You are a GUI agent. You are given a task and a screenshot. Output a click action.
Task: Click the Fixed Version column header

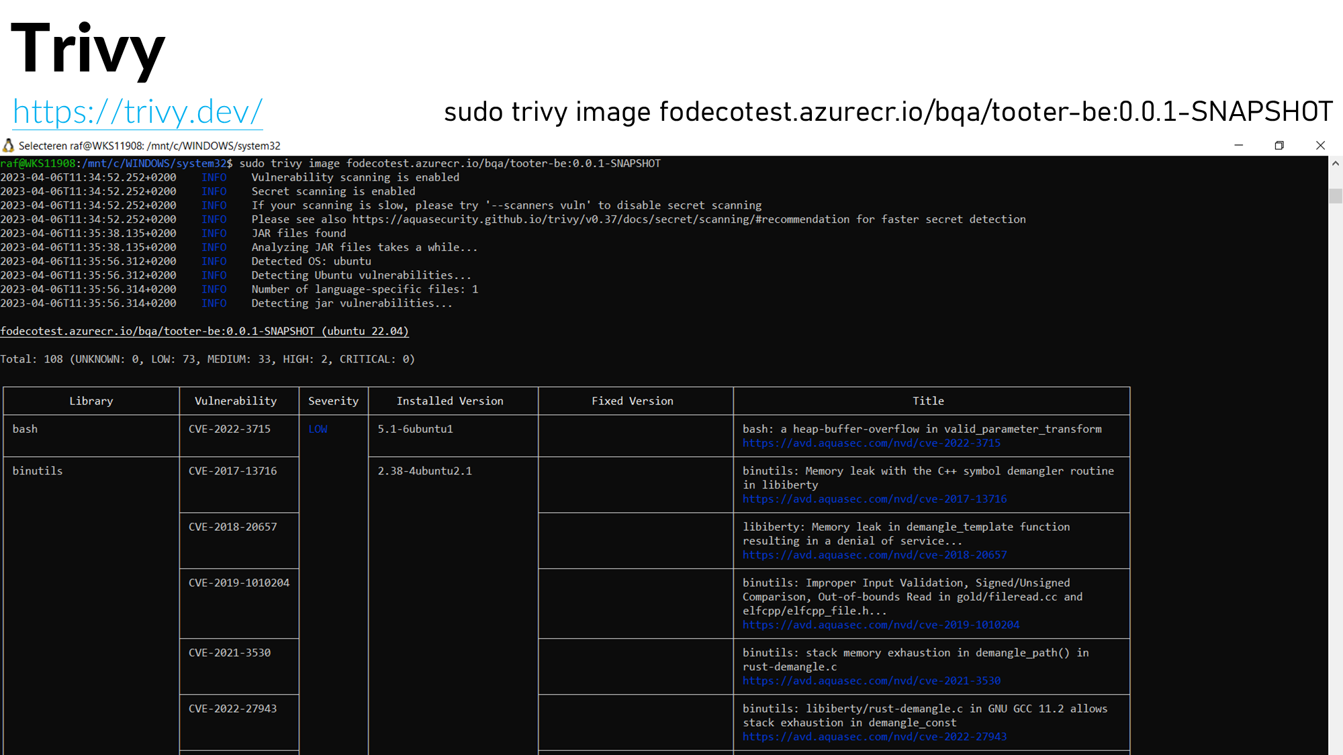[x=632, y=401]
